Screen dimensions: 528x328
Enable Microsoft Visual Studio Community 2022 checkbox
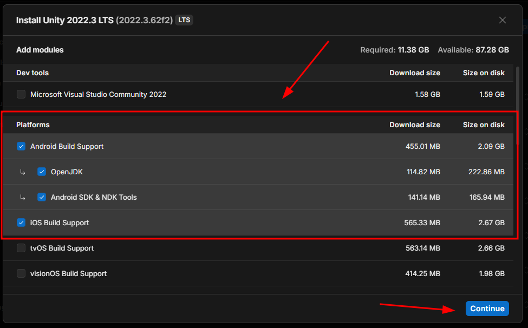[x=21, y=94]
